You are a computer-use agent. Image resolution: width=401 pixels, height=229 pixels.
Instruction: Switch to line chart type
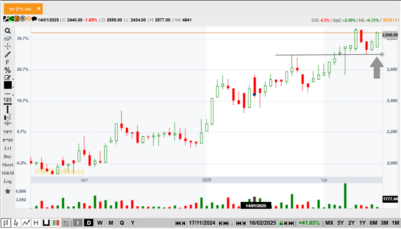point(26,223)
